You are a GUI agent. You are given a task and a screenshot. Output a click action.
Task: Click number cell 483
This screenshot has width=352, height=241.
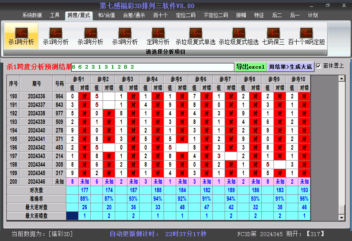click(x=59, y=148)
